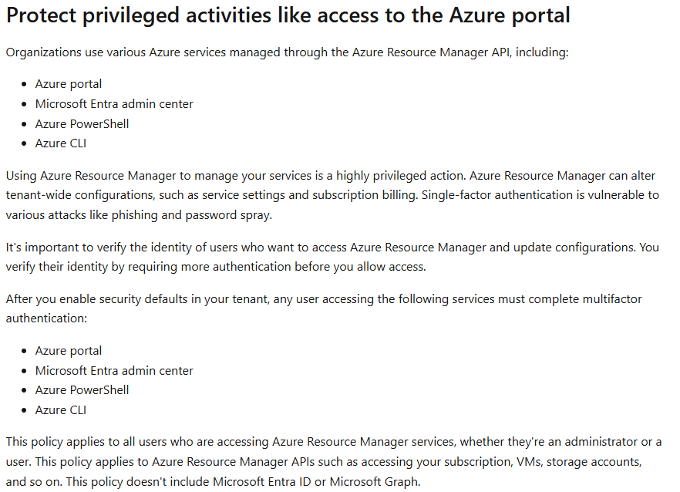
Task: Click the sentence beginning 'Organizations use various Azure services'
Action: 287,52
